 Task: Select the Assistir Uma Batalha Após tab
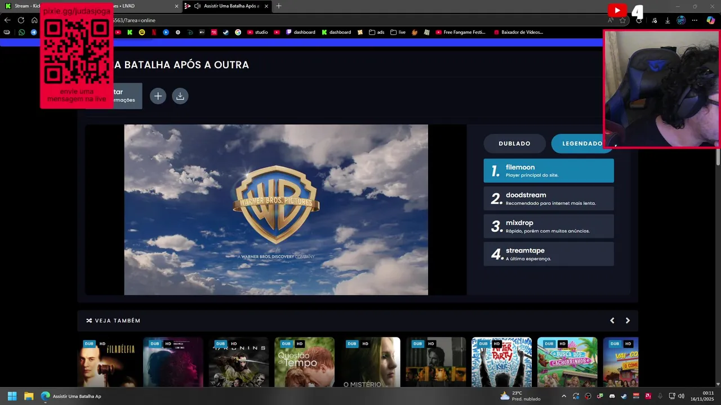(226, 6)
